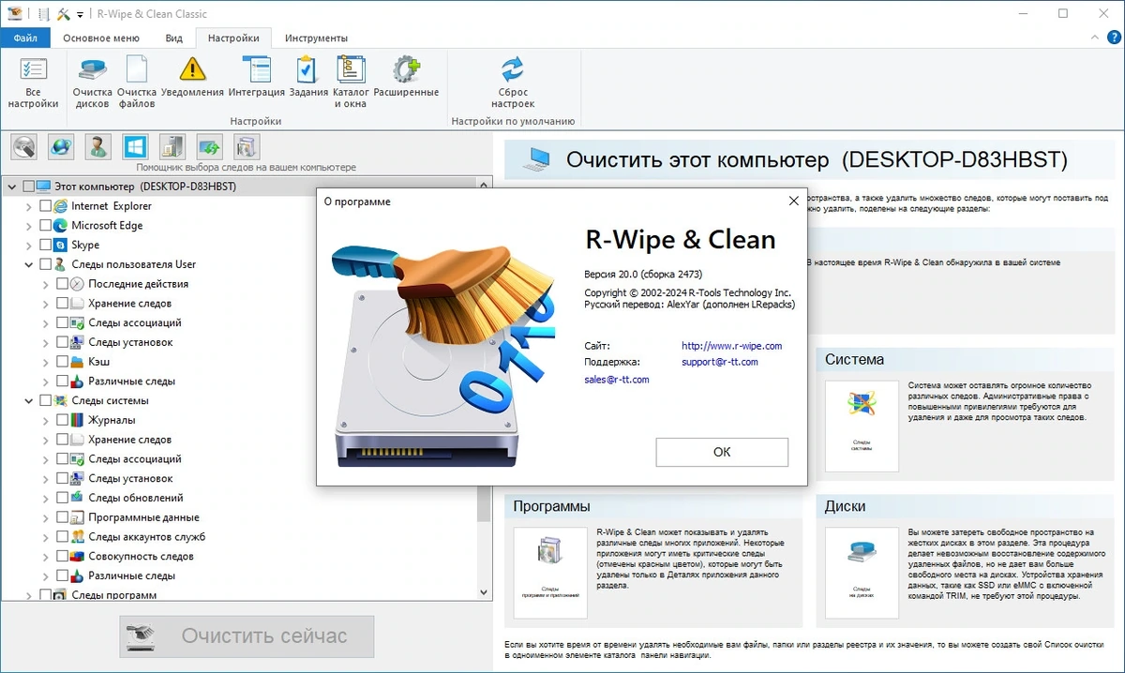Click the support@r-tt.com link
The width and height of the screenshot is (1125, 673).
pos(719,362)
